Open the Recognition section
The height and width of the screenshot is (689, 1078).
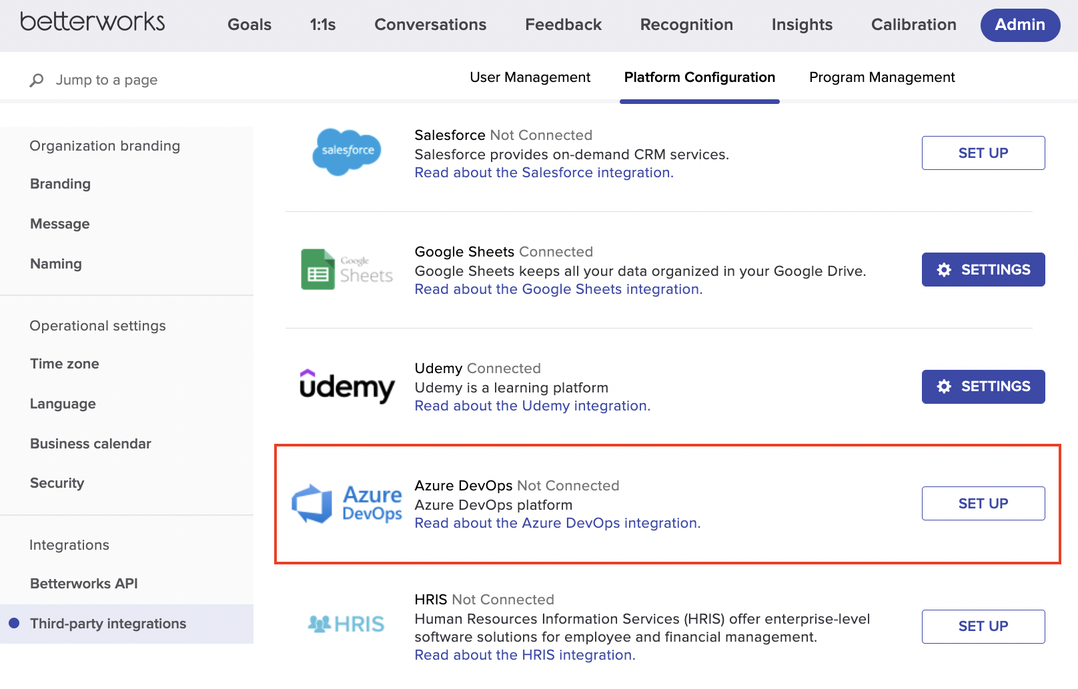click(x=686, y=25)
